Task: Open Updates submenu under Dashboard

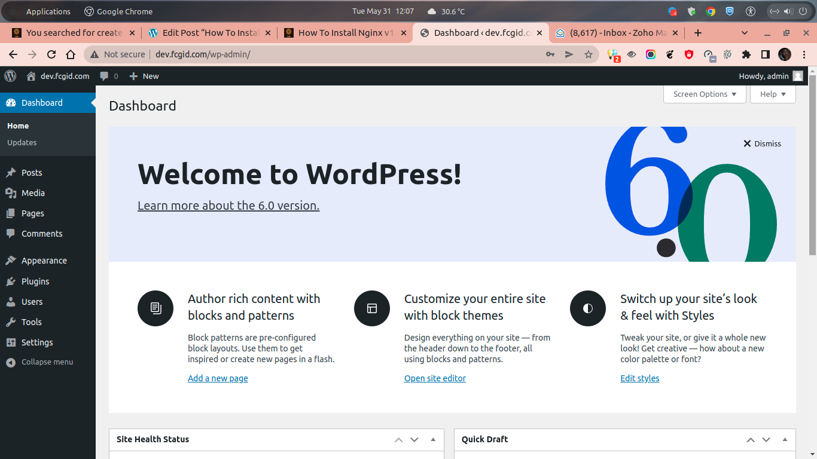Action: click(x=22, y=143)
